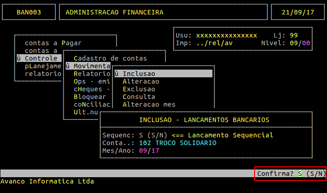The height and width of the screenshot is (193, 327).
Task: Open Cadastro de contas menu item
Action: (110, 58)
